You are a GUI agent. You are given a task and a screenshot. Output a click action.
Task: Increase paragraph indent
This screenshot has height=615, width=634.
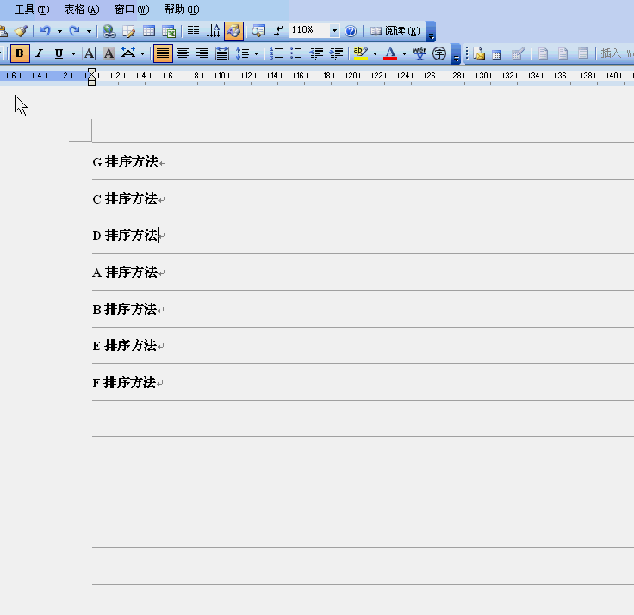point(337,53)
